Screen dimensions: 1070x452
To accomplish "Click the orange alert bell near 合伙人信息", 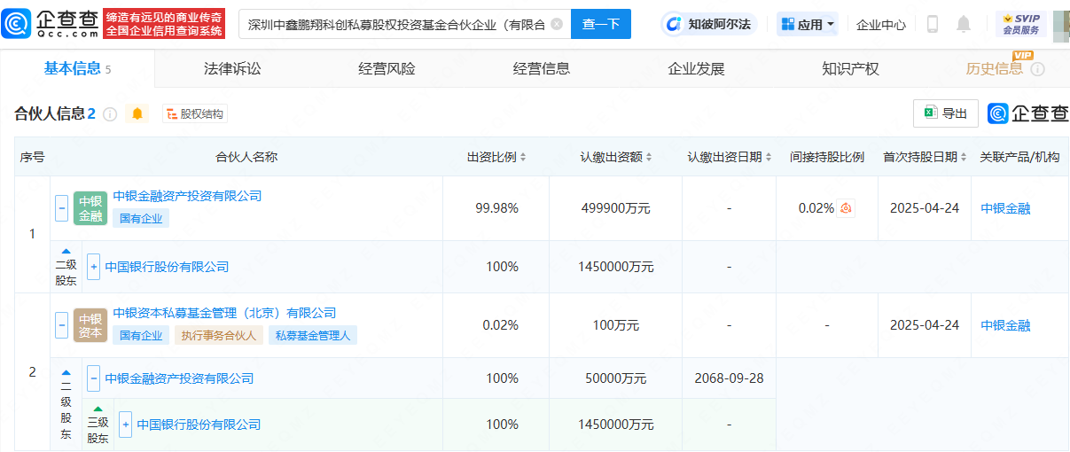I will coord(137,113).
